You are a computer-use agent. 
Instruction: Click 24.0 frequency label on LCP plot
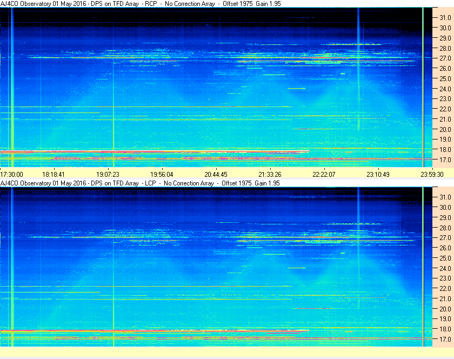pyautogui.click(x=445, y=268)
